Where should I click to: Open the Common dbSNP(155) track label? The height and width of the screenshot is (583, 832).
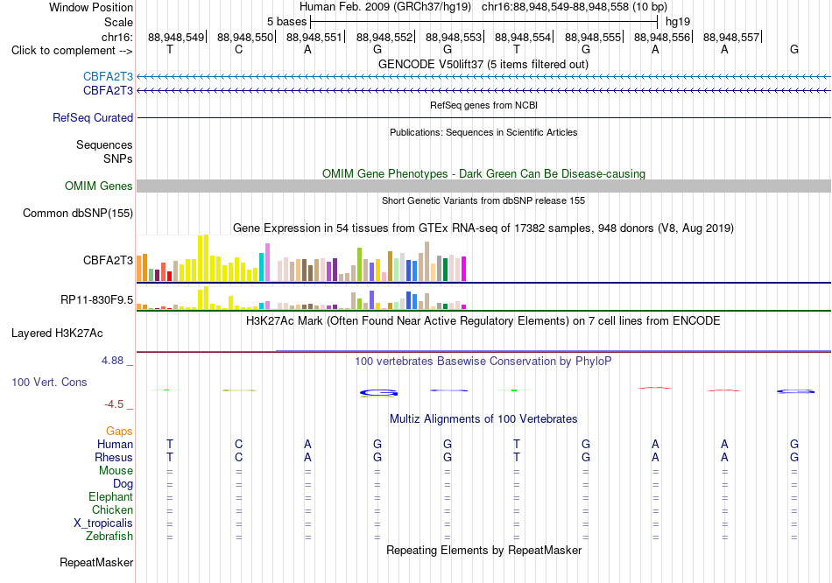(77, 214)
